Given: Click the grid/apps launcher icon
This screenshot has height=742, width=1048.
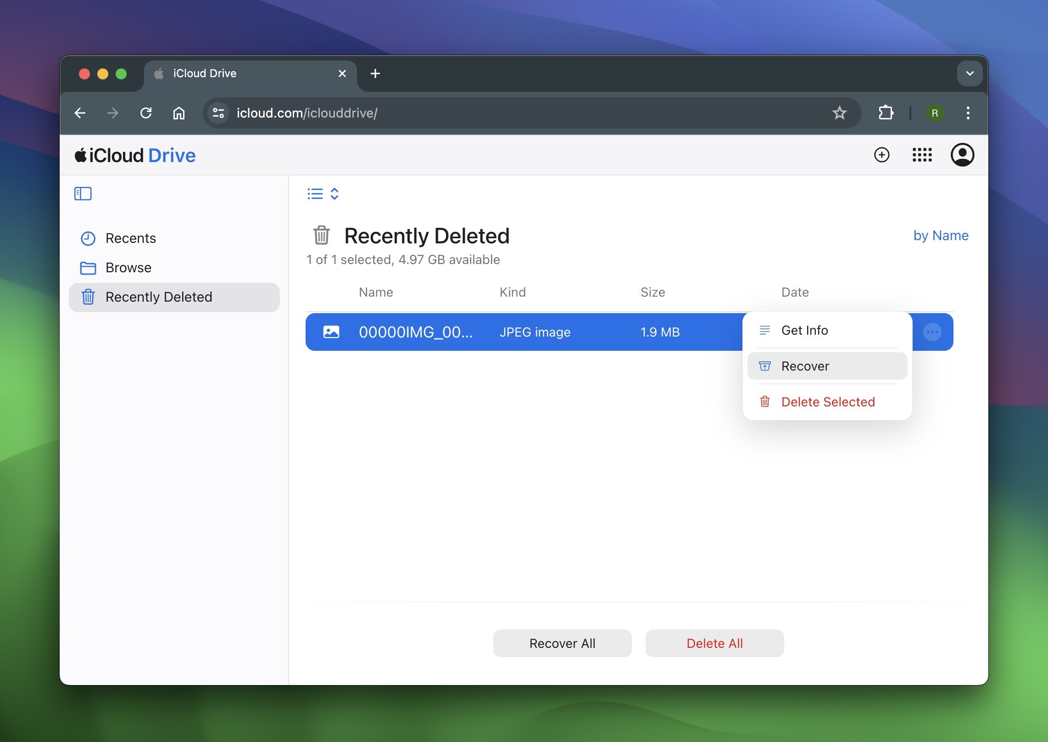Looking at the screenshot, I should [922, 154].
